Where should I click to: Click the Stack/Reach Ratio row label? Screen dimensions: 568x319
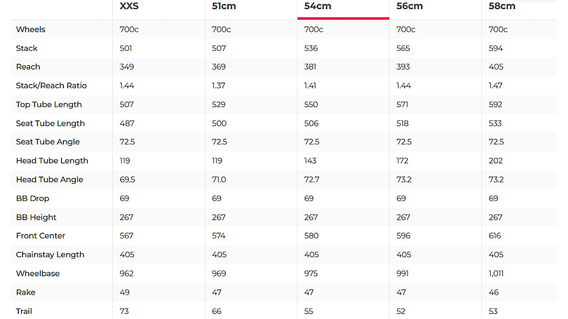(x=51, y=85)
